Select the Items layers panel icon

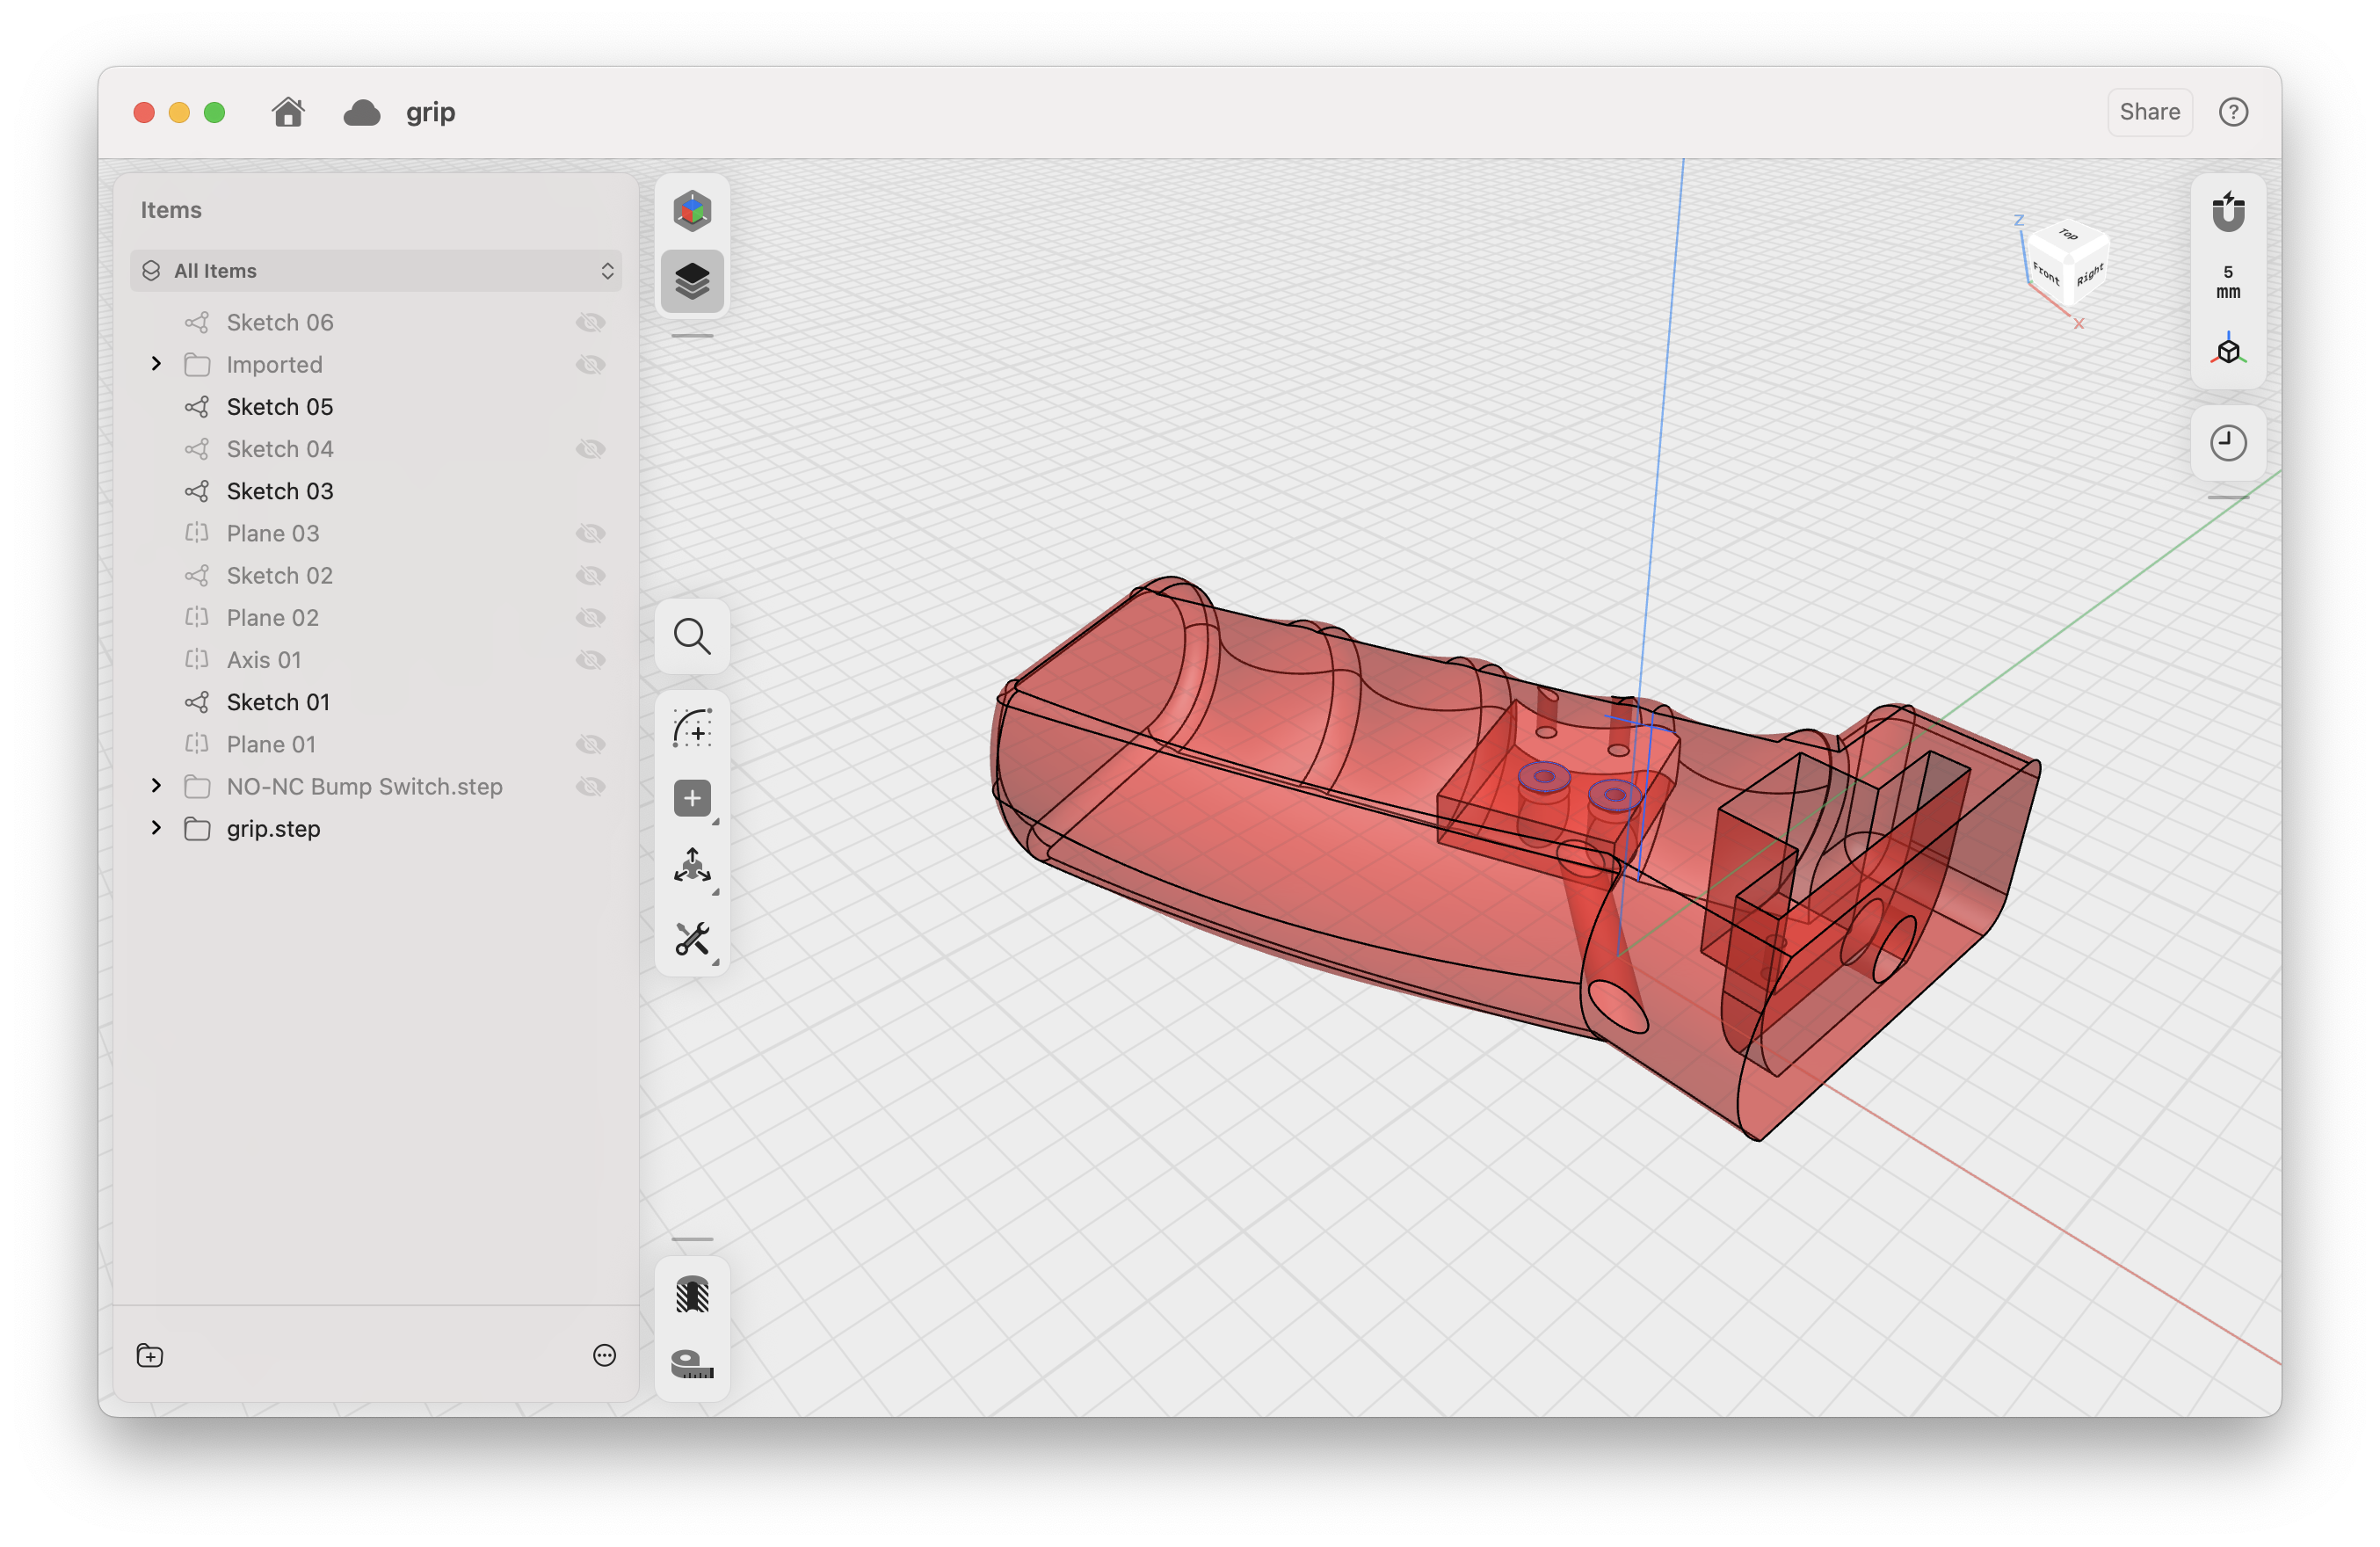click(x=692, y=282)
